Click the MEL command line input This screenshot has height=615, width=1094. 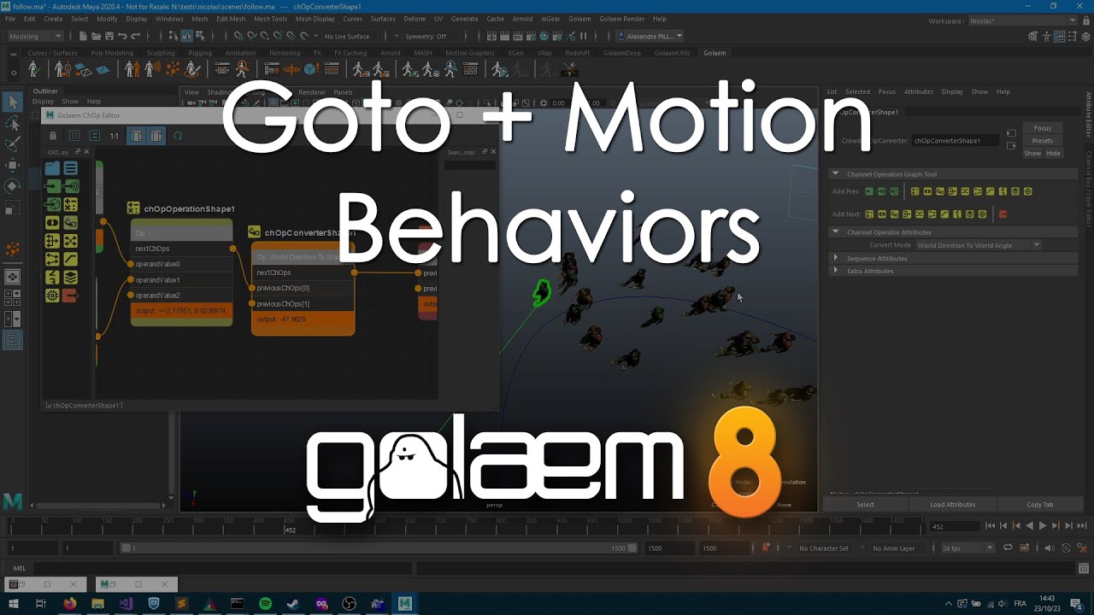click(222, 568)
